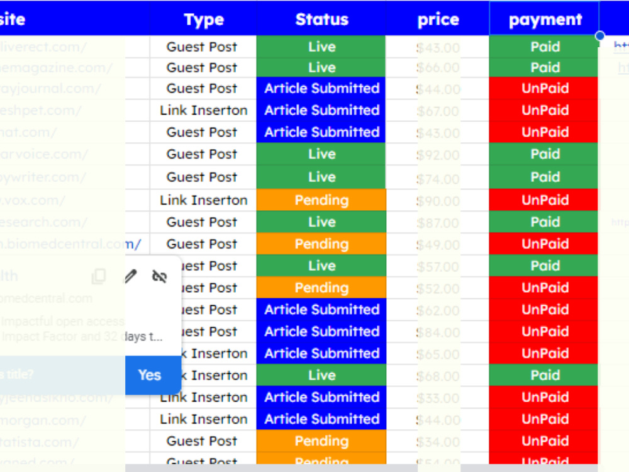Click the UnPaid cell in the $84.00 row

(x=543, y=332)
